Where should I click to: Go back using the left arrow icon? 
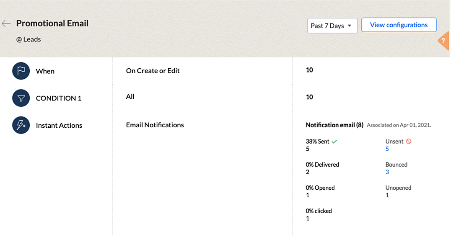6,23
